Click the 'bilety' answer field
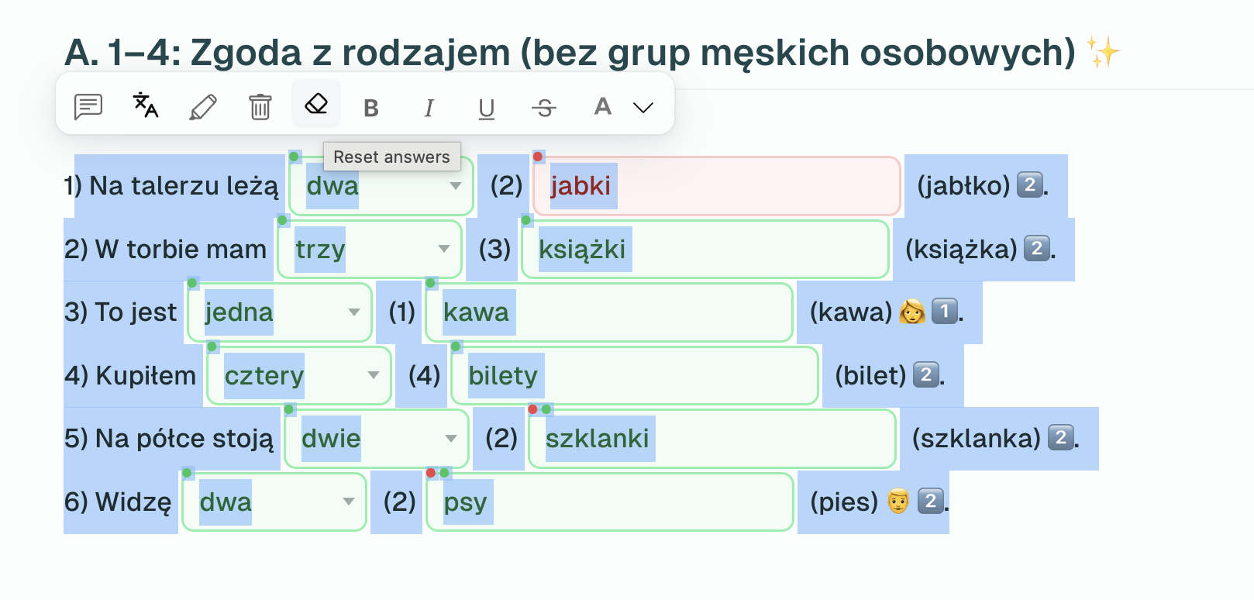1254x600 pixels. coord(634,375)
